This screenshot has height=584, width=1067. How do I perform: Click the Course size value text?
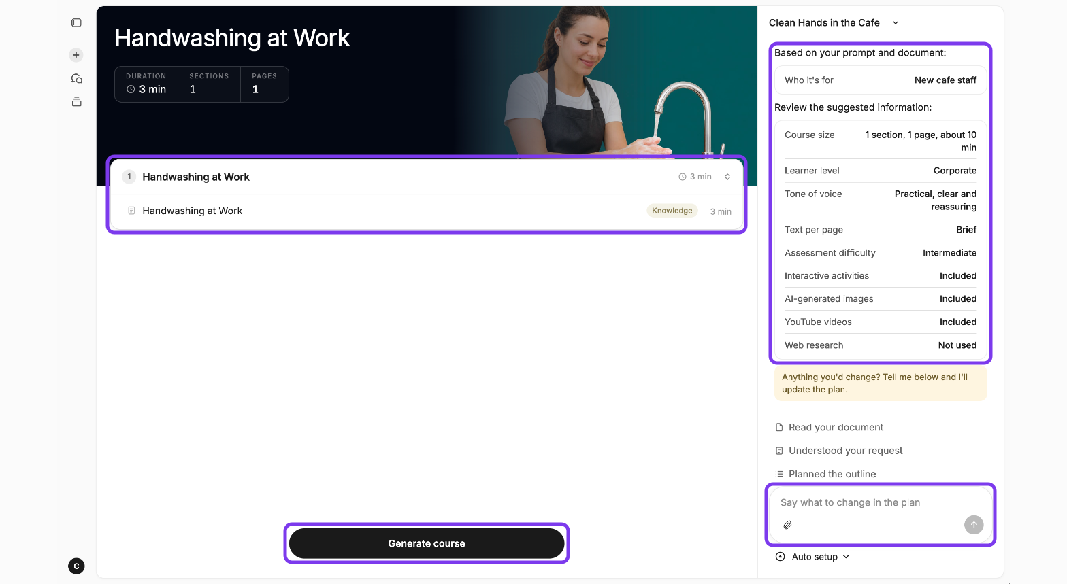point(921,141)
